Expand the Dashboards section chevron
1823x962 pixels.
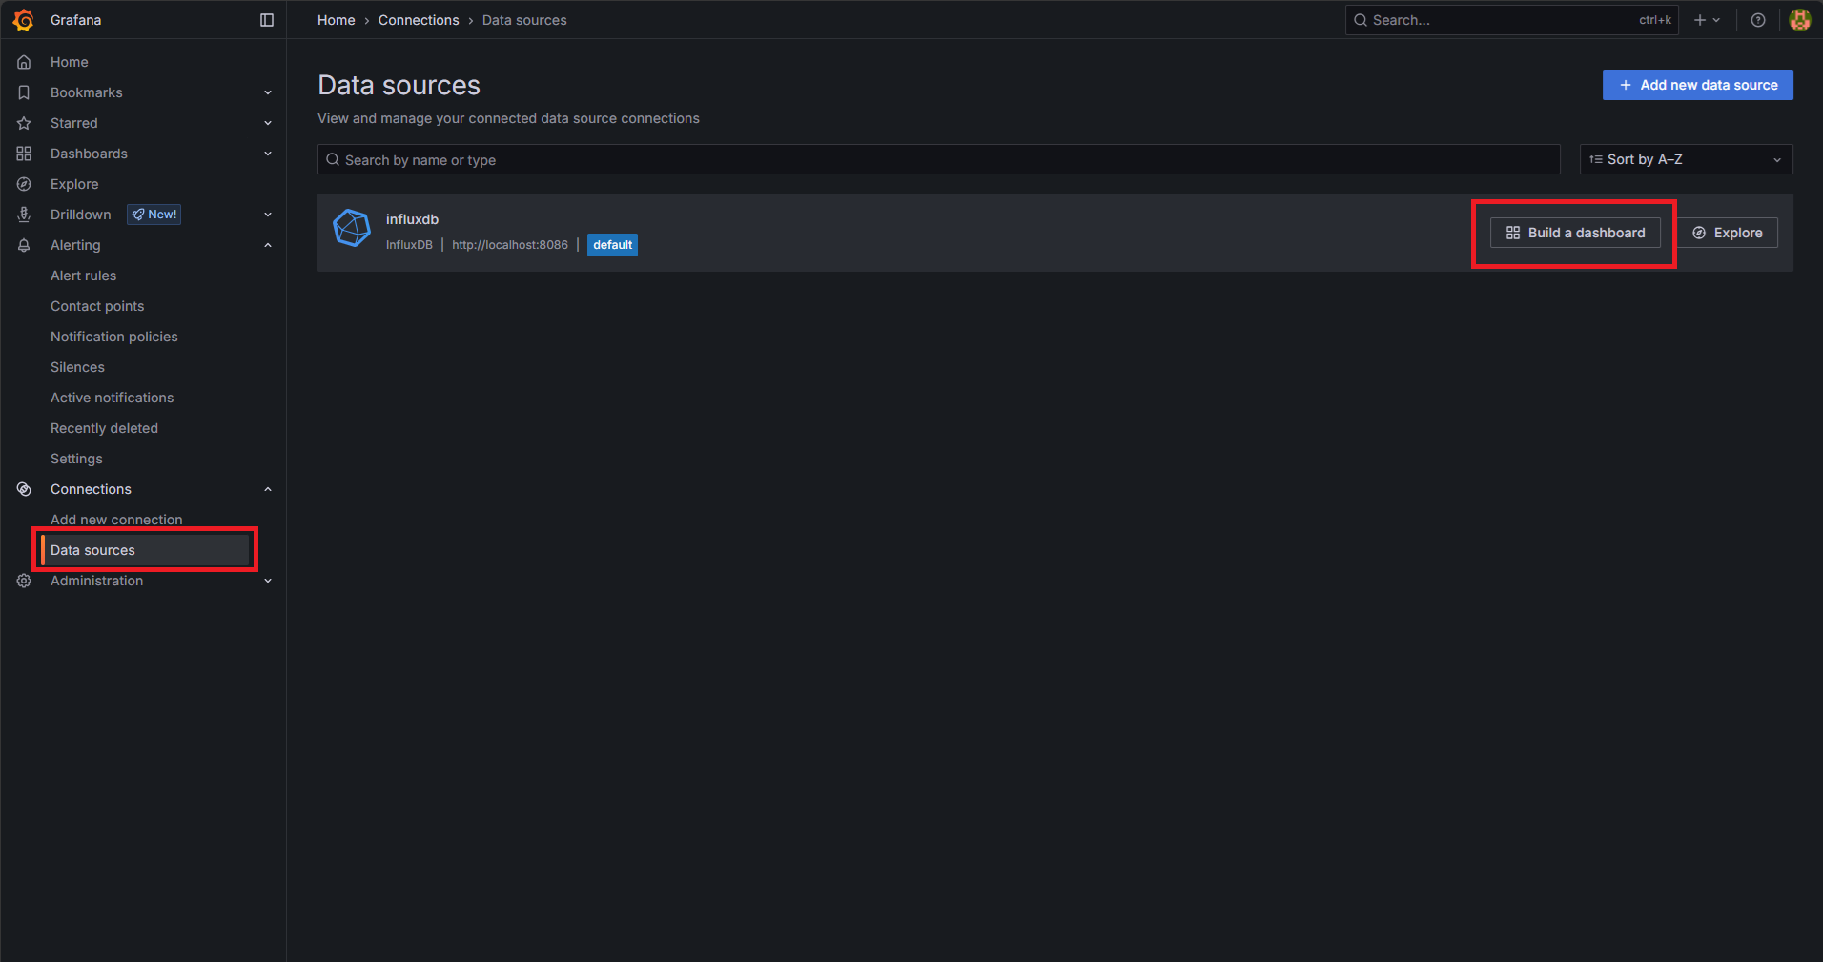pos(268,154)
